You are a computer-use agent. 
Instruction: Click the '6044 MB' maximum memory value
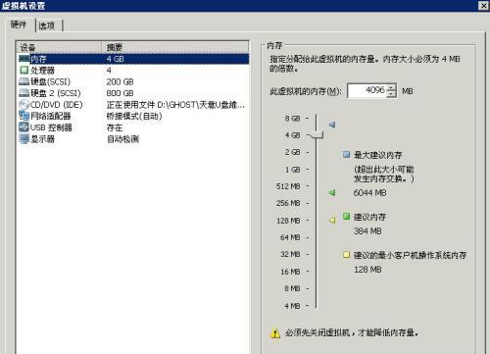(369, 193)
